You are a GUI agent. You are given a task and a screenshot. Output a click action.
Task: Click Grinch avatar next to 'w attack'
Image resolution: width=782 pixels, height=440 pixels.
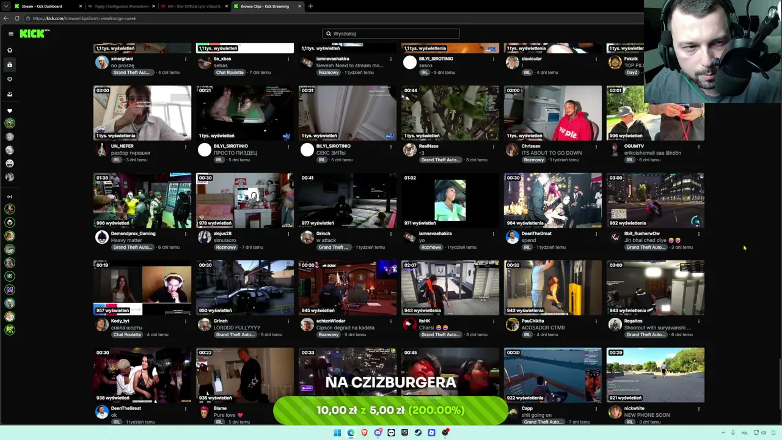click(x=307, y=237)
